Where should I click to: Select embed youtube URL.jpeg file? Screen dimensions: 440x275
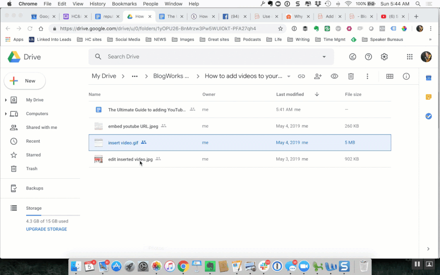pyautogui.click(x=240, y=126)
